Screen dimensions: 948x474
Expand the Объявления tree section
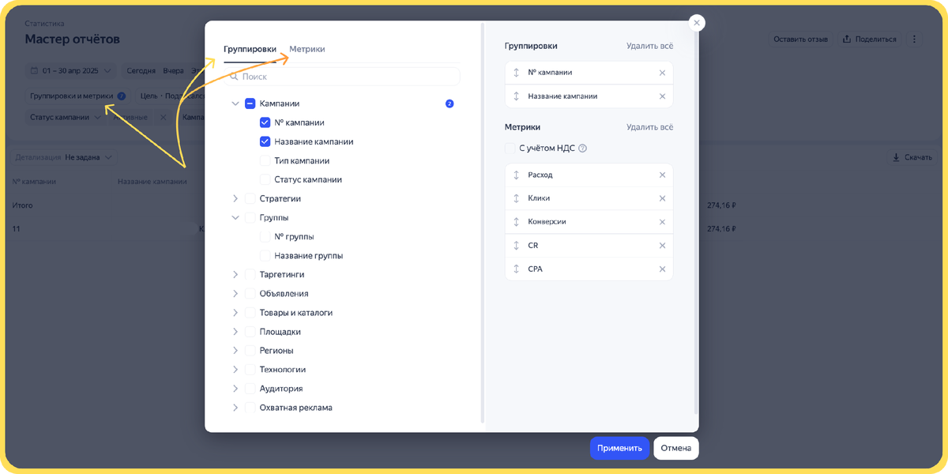[235, 293]
